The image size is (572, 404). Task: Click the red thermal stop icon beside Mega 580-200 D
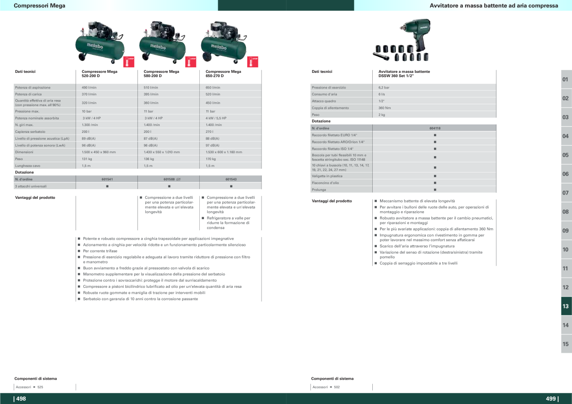[191, 62]
